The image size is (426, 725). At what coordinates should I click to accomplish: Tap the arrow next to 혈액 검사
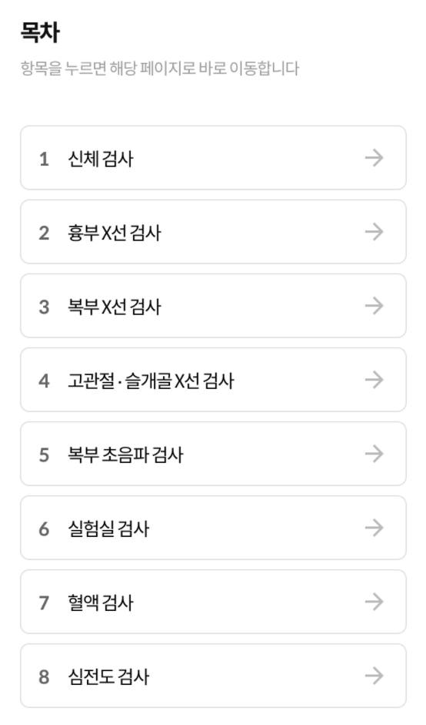point(374,602)
